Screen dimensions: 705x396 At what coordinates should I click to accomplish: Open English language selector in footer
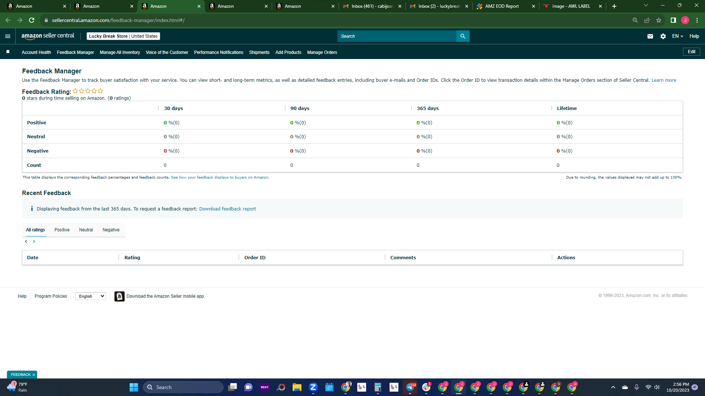pyautogui.click(x=91, y=296)
